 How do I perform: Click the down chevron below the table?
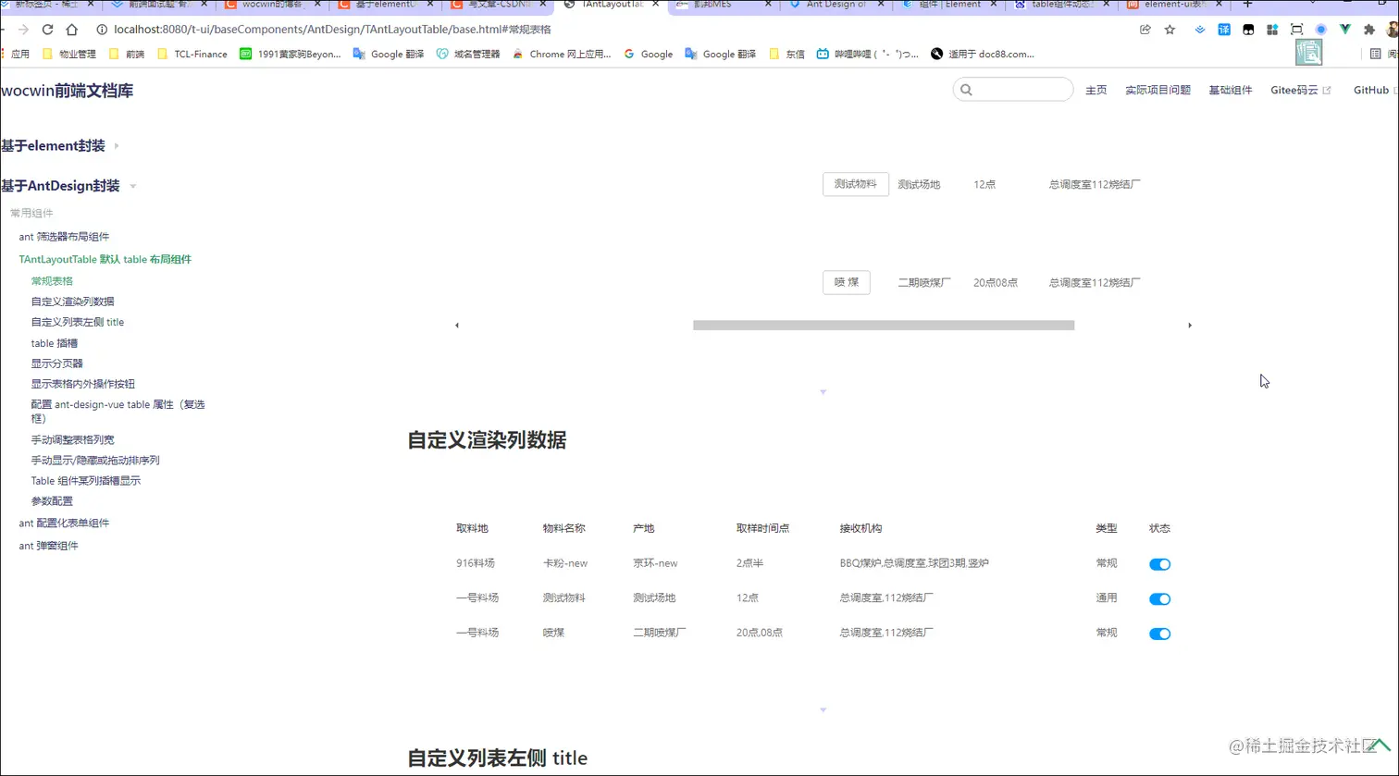pos(823,708)
